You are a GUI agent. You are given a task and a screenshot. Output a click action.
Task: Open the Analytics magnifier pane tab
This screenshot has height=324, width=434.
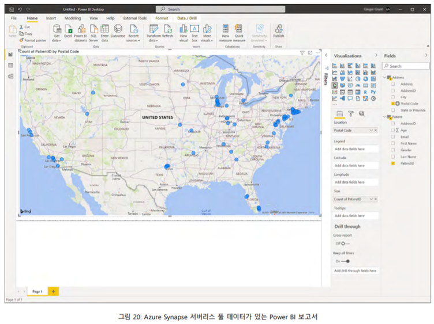coord(362,114)
